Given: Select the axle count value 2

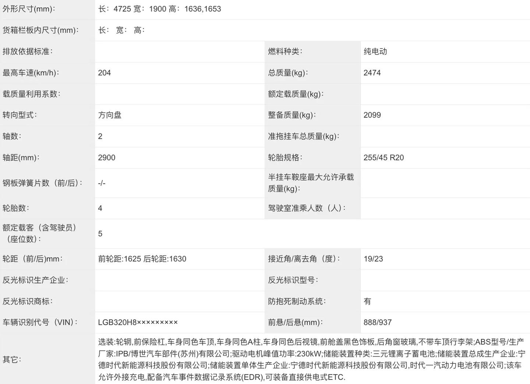Looking at the screenshot, I should point(100,136).
